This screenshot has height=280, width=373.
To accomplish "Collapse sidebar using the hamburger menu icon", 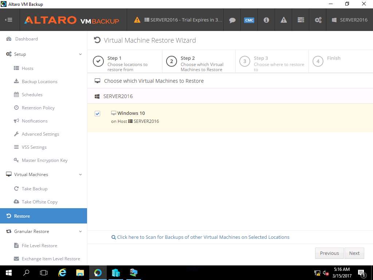I will coord(9,20).
